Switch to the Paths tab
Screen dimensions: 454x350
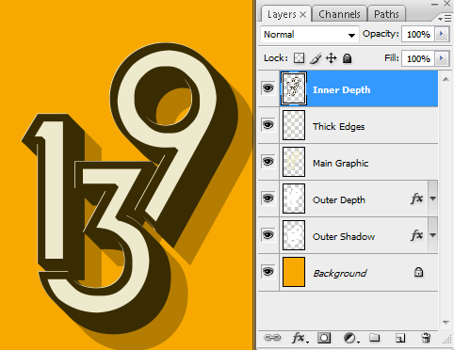386,14
